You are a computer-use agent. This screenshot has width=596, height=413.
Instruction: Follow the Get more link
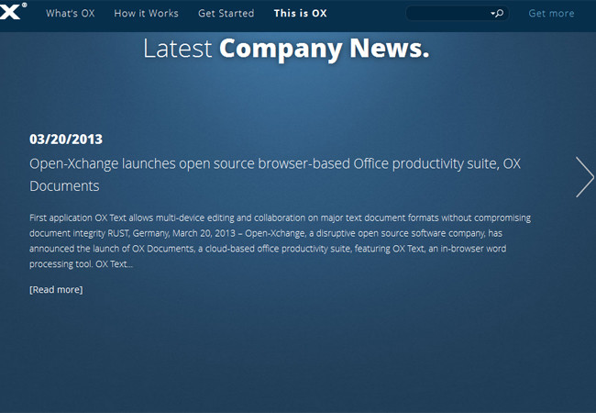551,14
